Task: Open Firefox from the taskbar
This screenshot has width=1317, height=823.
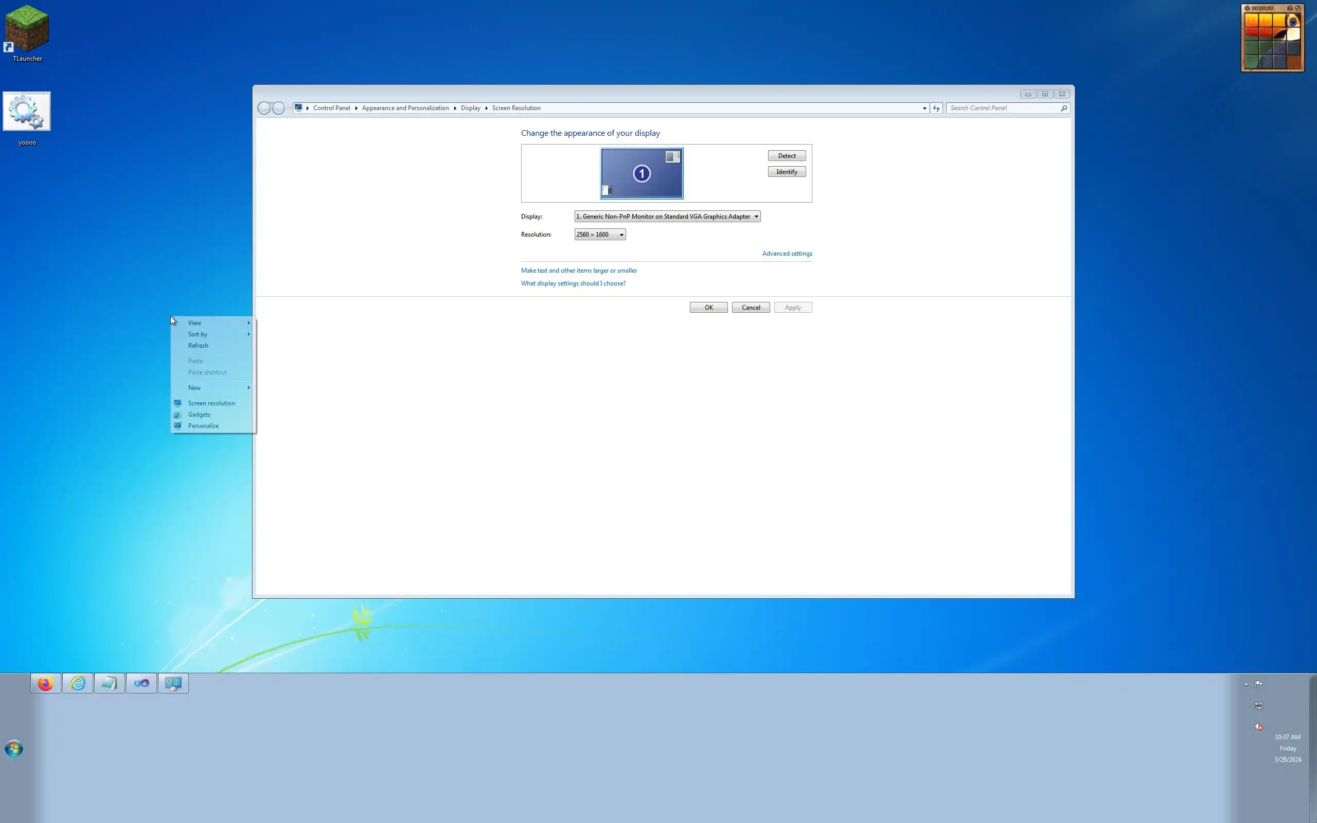Action: (46, 683)
